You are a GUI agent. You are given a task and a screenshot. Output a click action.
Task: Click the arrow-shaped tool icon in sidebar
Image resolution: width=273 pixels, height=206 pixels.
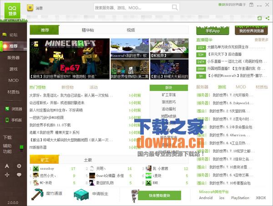(x=7, y=166)
